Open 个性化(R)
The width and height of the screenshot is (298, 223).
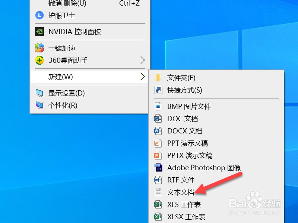[89, 105]
